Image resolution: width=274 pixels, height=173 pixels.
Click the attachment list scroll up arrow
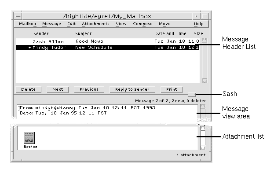coord(203,129)
